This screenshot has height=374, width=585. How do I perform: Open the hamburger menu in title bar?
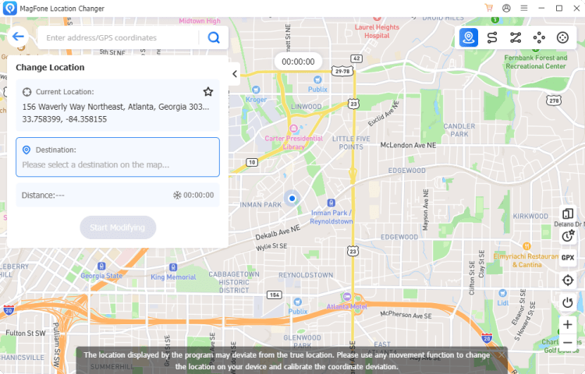(x=524, y=8)
